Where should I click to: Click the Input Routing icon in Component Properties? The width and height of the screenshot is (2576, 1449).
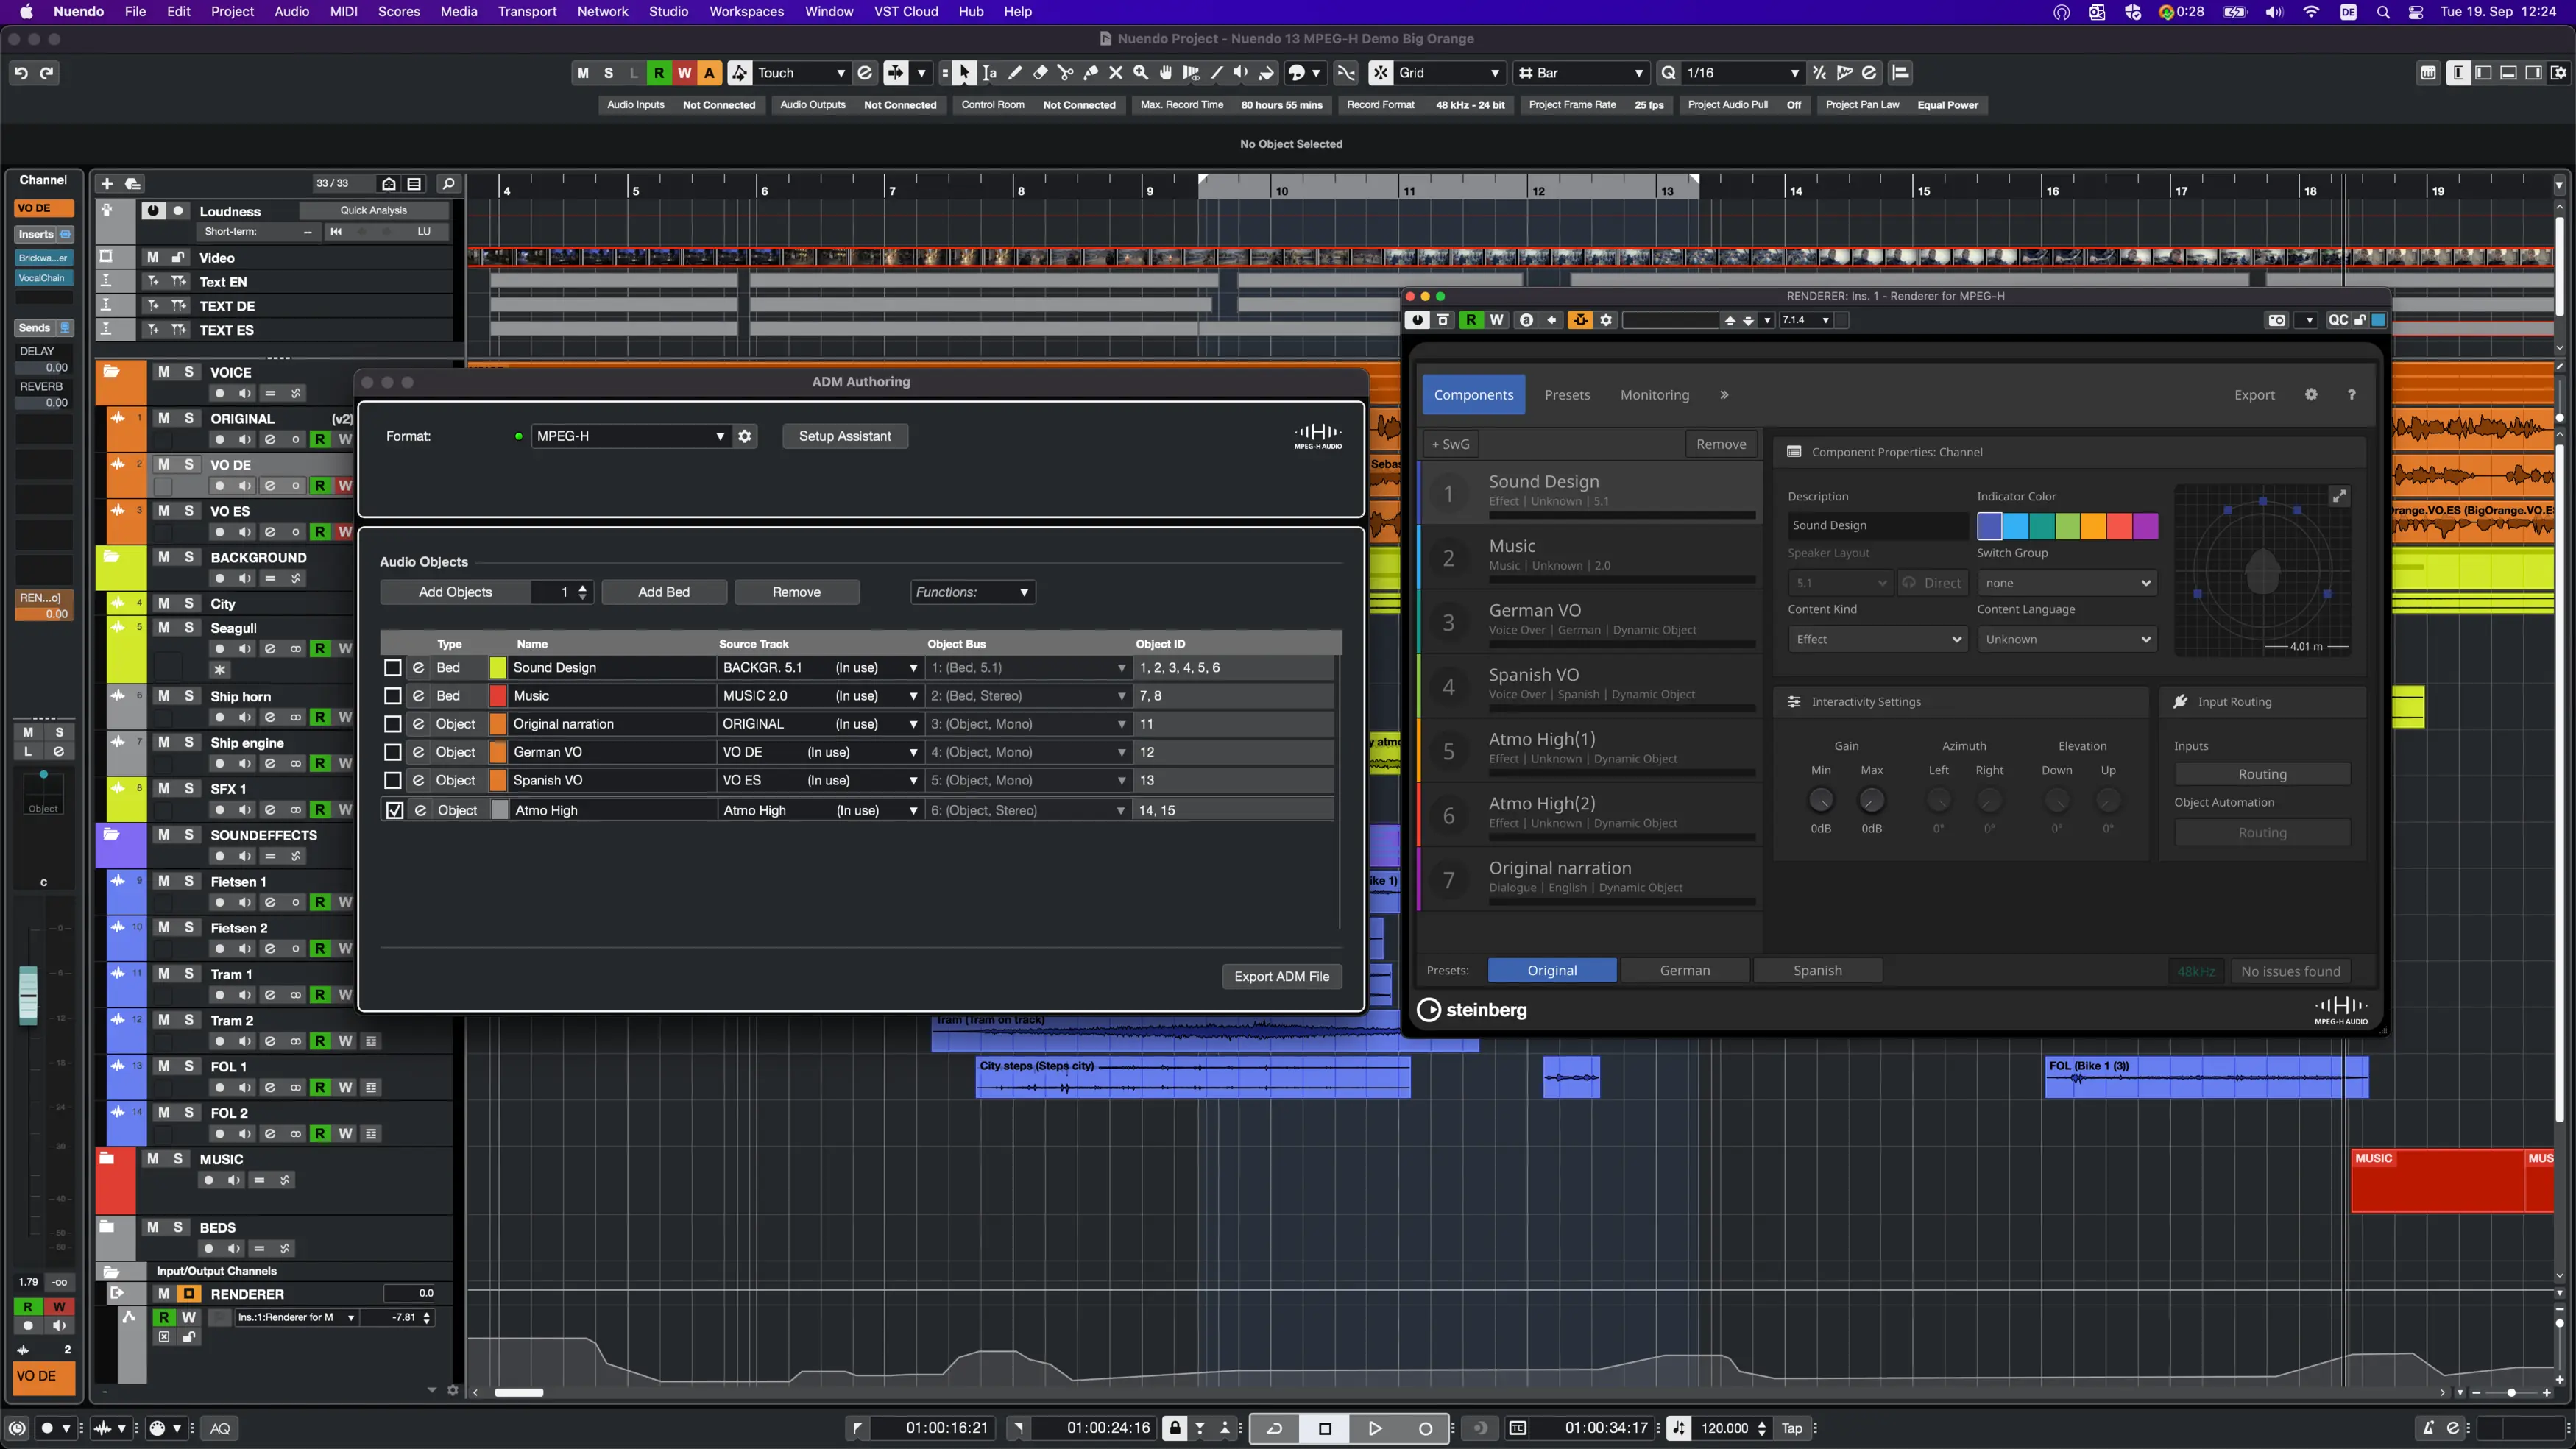(x=2182, y=701)
